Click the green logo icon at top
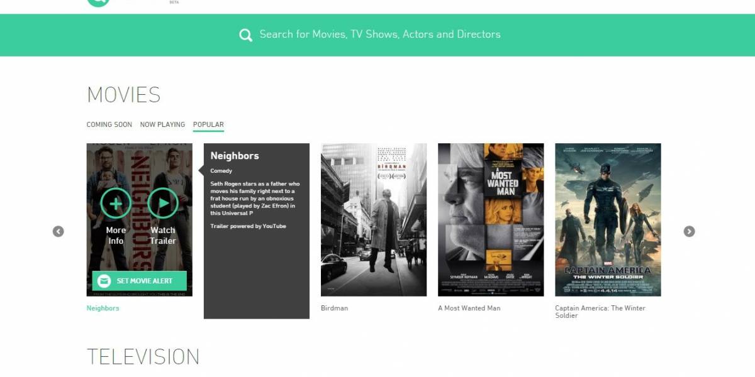The image size is (755, 377). pyautogui.click(x=98, y=2)
